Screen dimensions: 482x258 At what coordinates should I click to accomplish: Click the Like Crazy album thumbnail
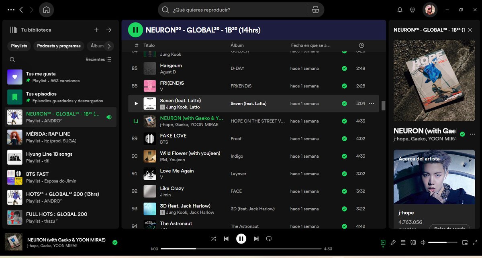click(x=150, y=191)
